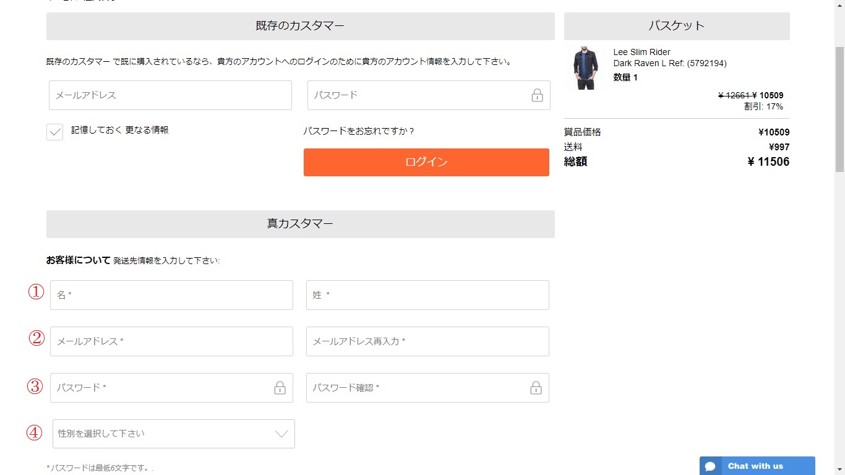The image size is (845, 475).
Task: Click the メールアドレス再入力 confirm email field
Action: click(x=427, y=341)
